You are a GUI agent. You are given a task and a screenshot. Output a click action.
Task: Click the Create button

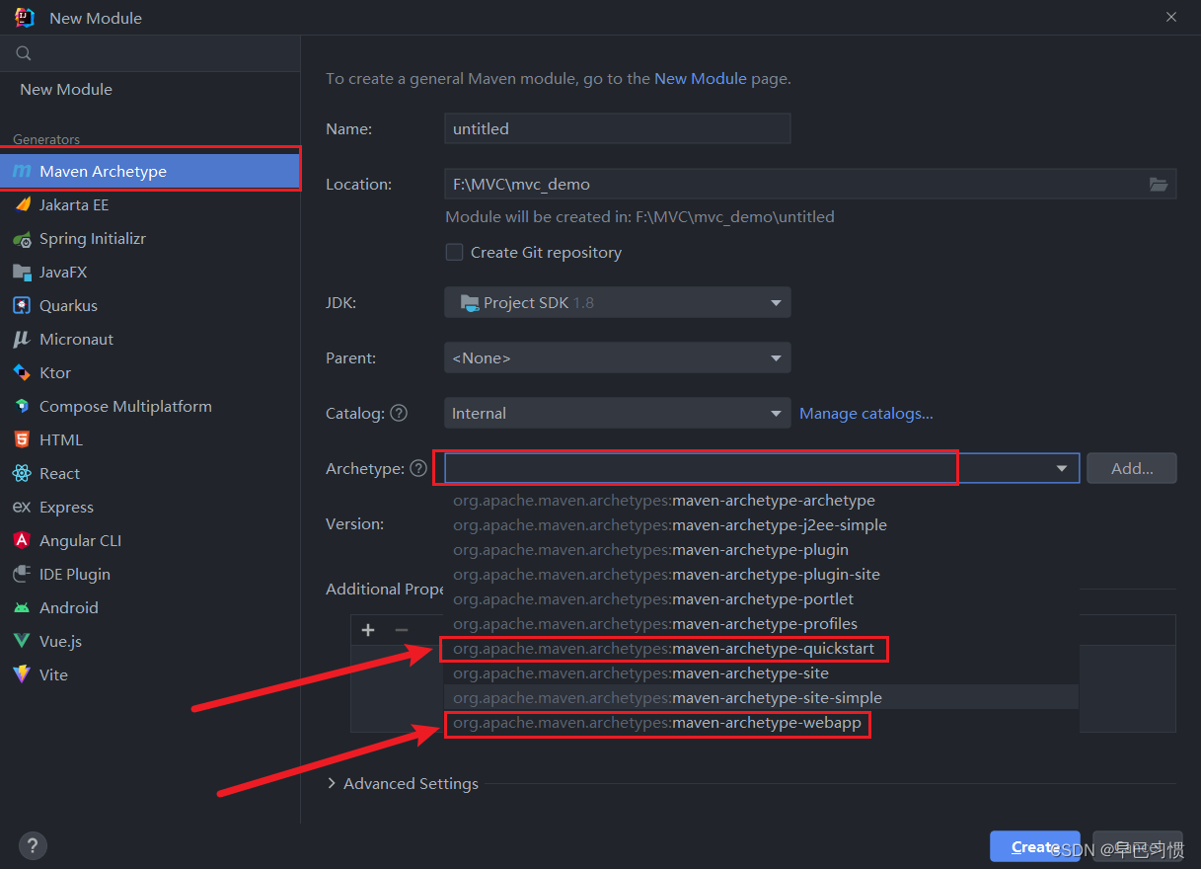coord(1035,847)
